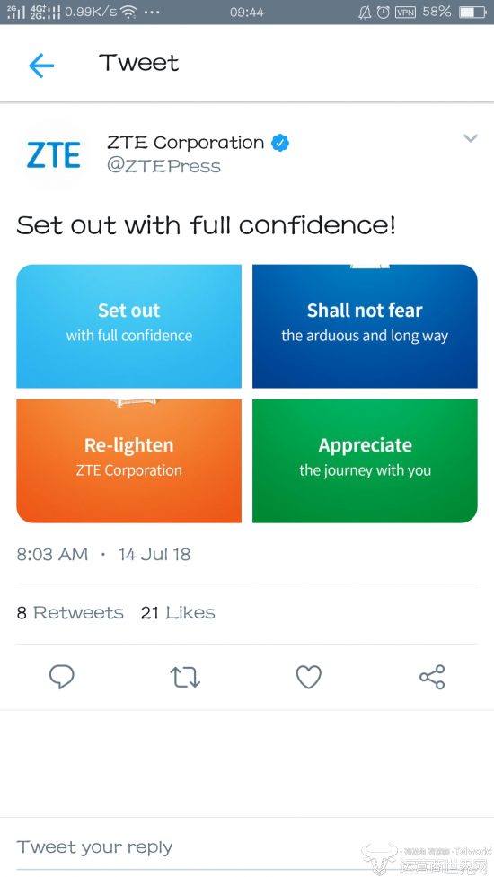
Task: Expand tweet options chevron
Action: pyautogui.click(x=471, y=138)
